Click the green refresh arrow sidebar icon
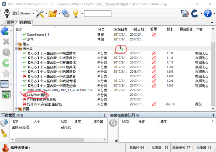 pos(6,63)
